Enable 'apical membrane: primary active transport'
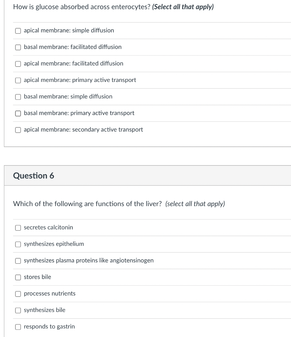Screen dimensions: 291x337 point(18,80)
